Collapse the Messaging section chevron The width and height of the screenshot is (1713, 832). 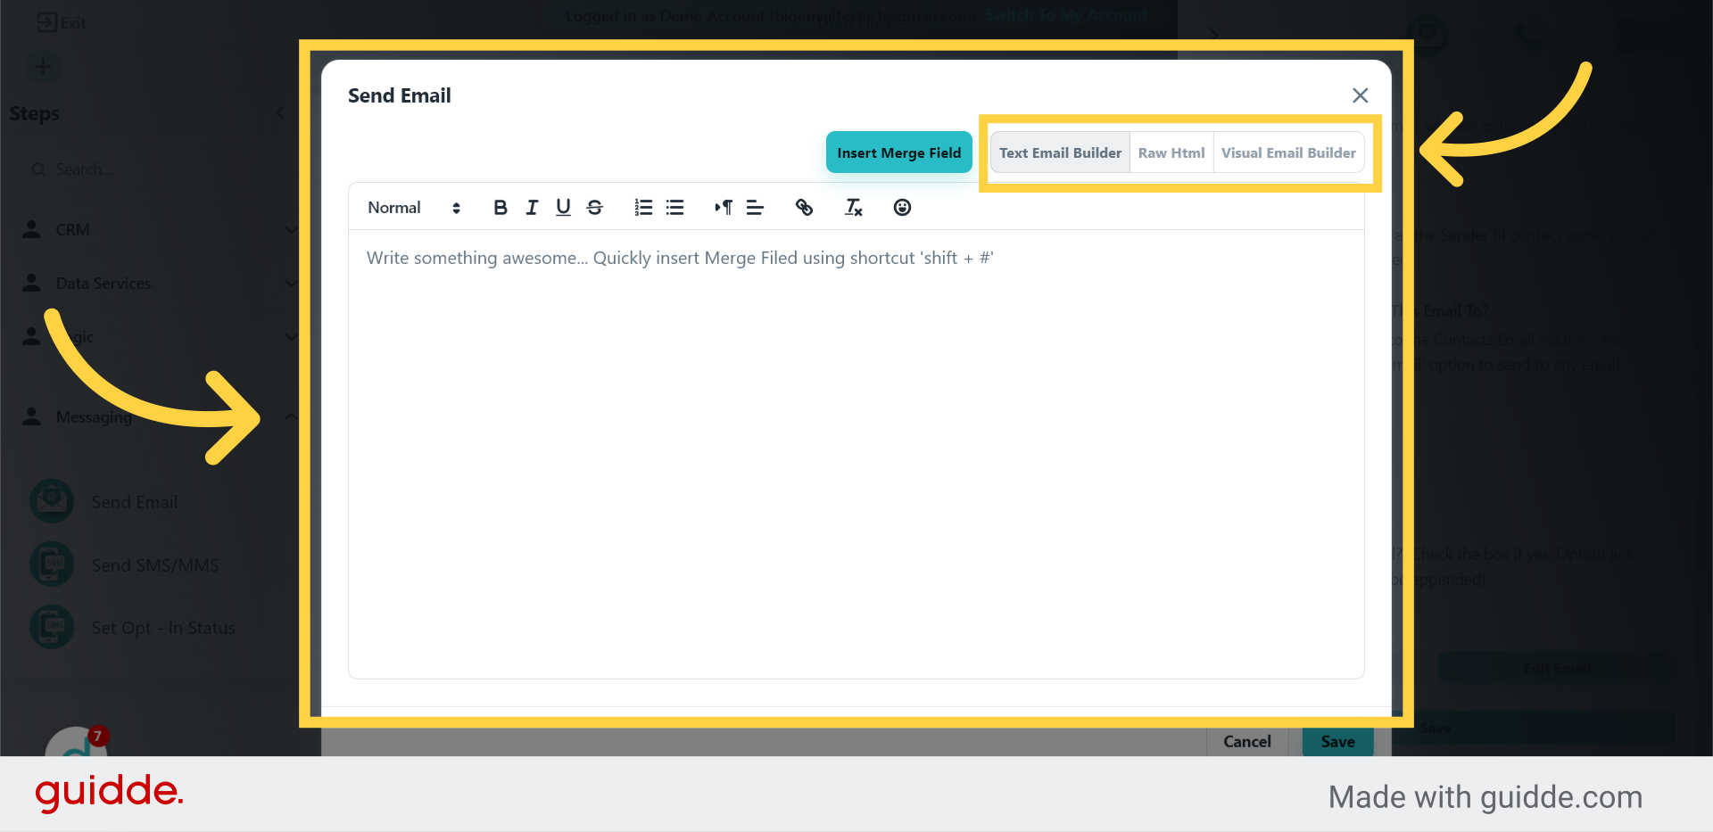(x=290, y=416)
